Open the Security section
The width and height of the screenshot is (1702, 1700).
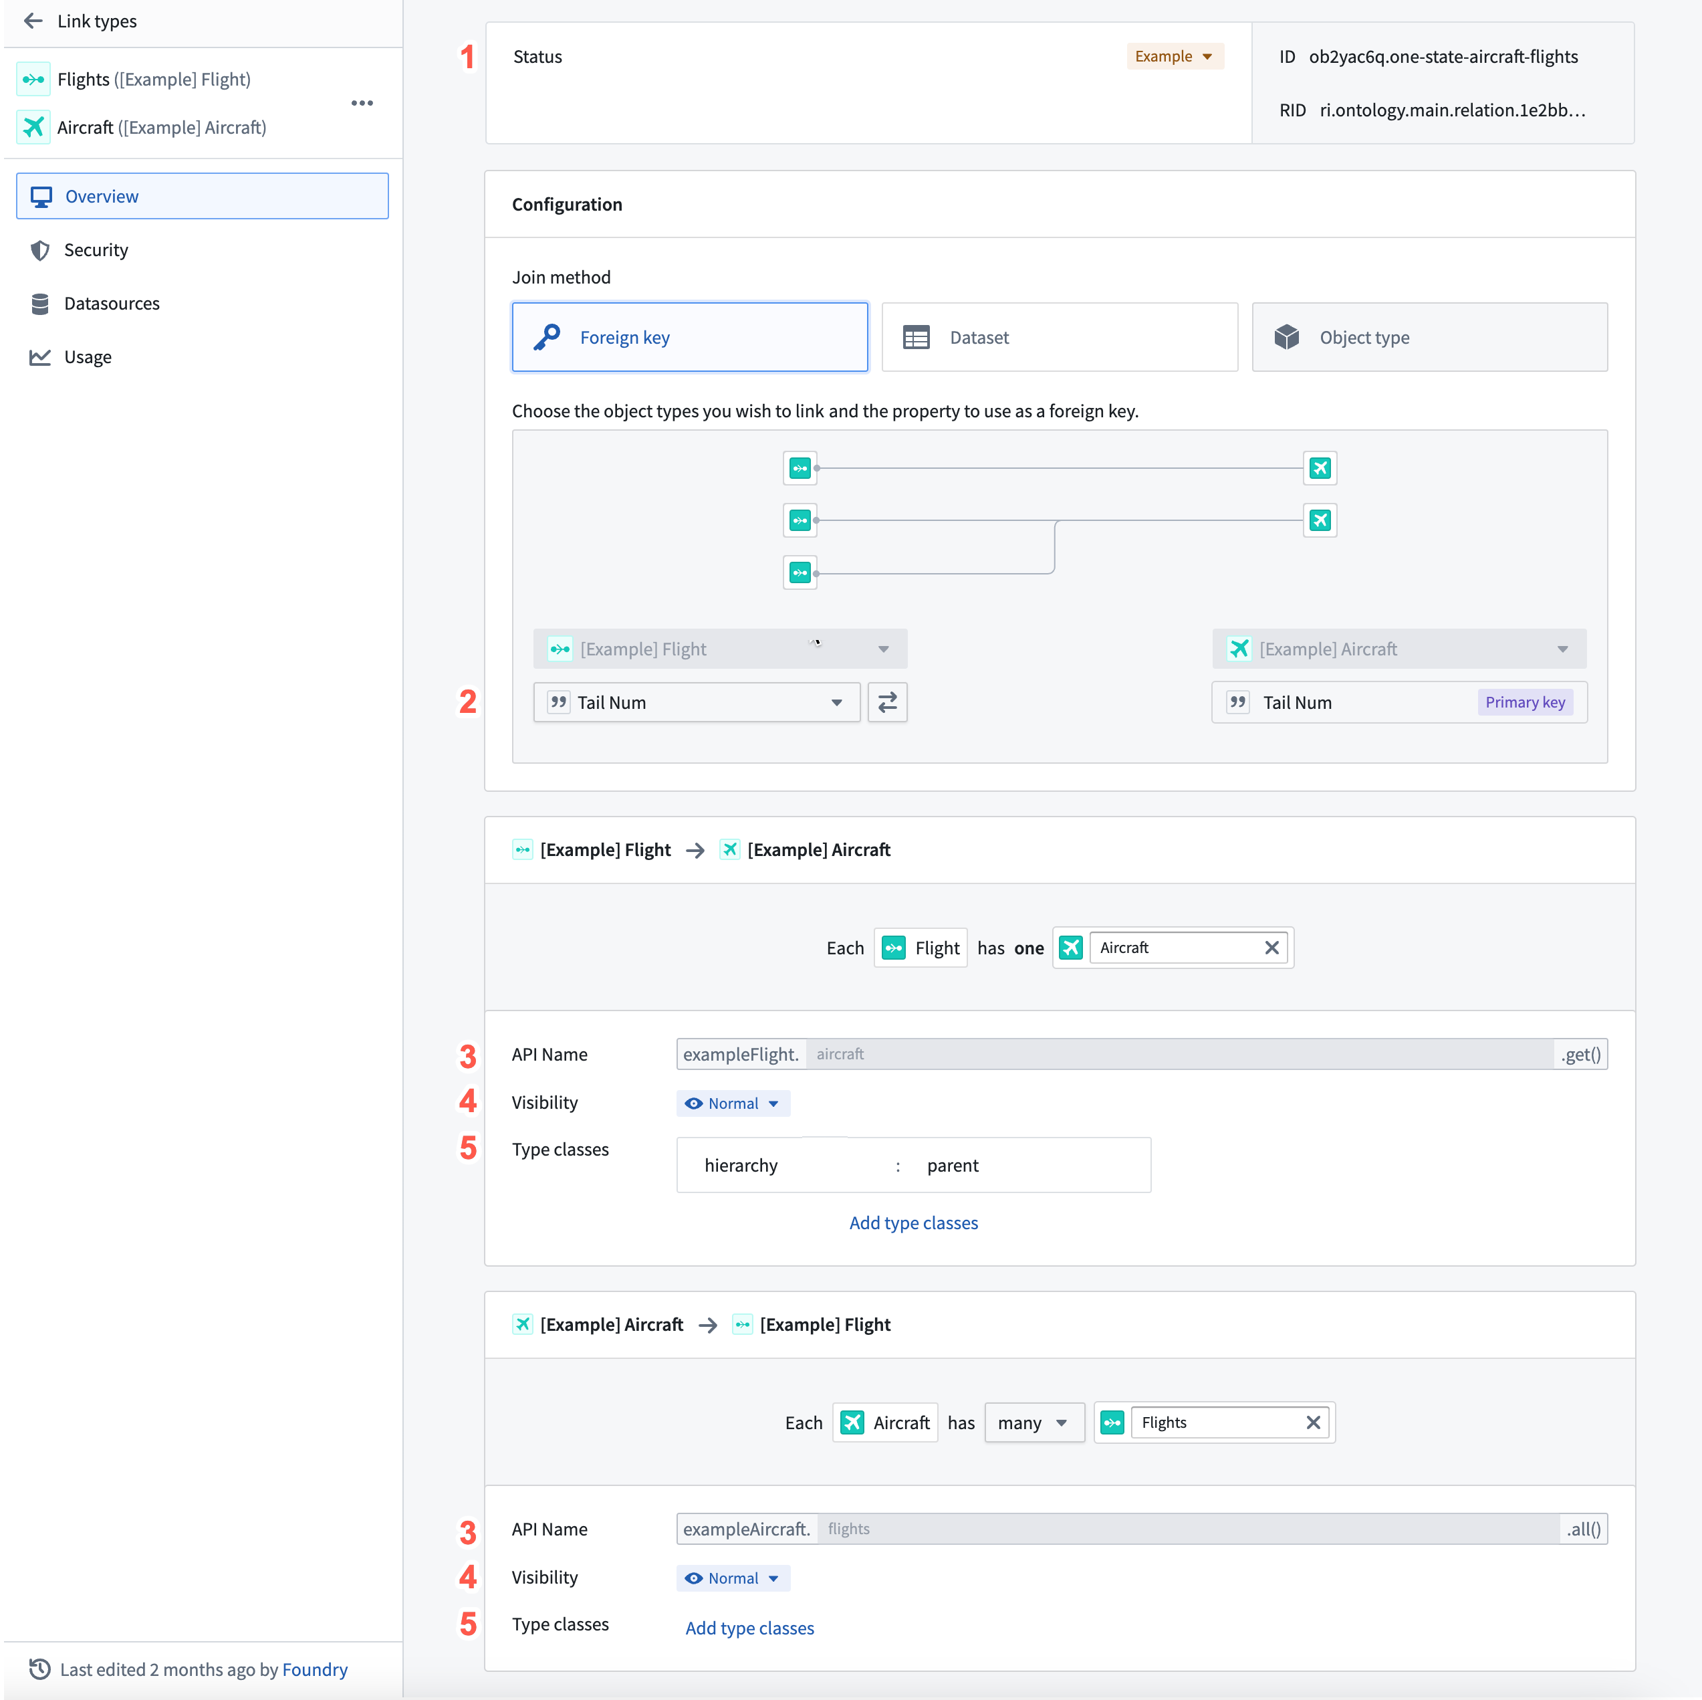click(202, 250)
